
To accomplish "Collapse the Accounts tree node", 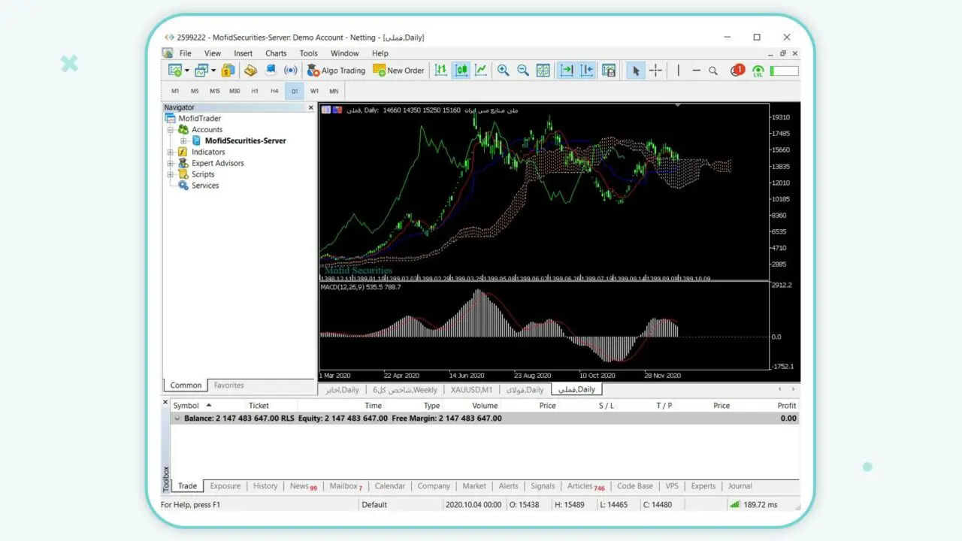I will point(171,130).
